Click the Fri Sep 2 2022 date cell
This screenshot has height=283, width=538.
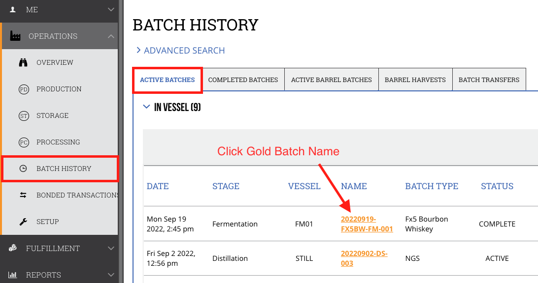(171, 258)
